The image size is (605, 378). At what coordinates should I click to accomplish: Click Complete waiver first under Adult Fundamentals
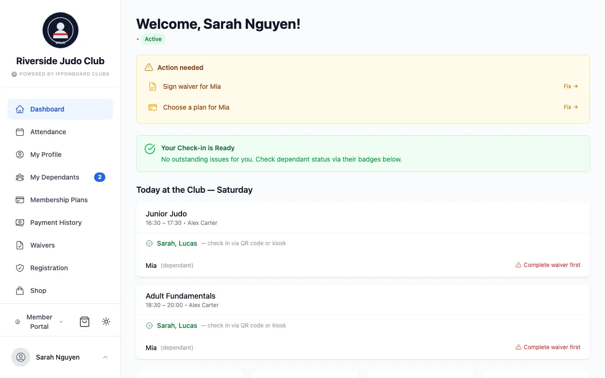[x=548, y=347]
